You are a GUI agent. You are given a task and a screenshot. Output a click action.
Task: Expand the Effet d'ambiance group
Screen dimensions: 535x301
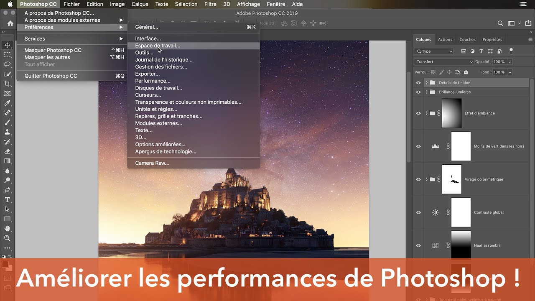(x=426, y=113)
